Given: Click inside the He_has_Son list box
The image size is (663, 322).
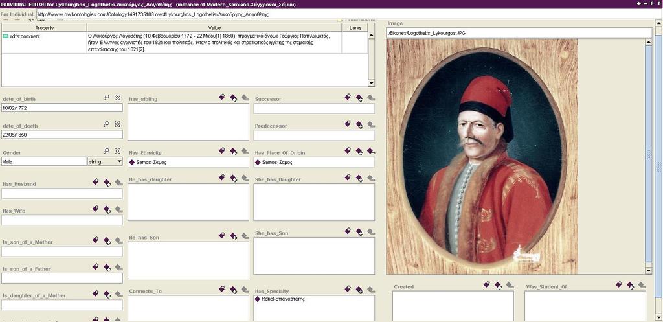Looking at the screenshot, I should tap(188, 260).
